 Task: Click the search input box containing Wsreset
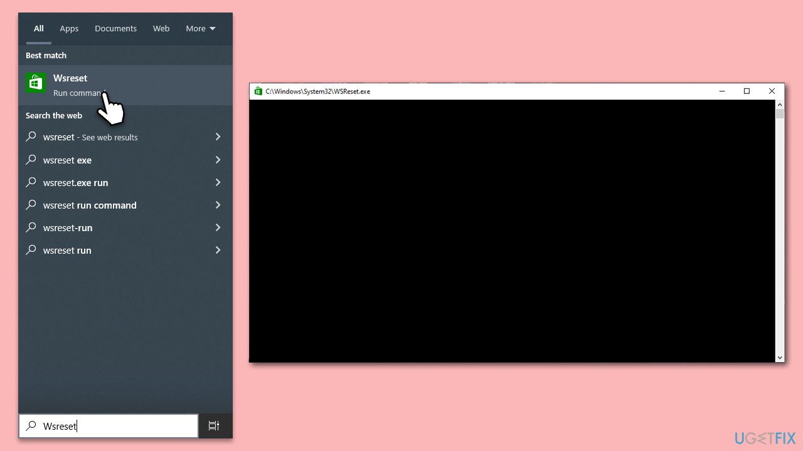(x=109, y=426)
